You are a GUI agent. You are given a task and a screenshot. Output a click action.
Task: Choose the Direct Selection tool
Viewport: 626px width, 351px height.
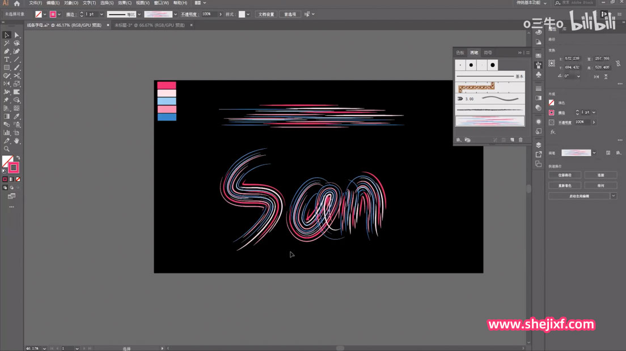tap(17, 35)
